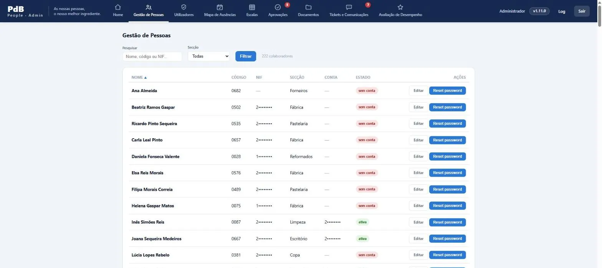This screenshot has height=268, width=602.
Task: Open Tickets e Comunicações chat icon
Action: [x=349, y=7]
